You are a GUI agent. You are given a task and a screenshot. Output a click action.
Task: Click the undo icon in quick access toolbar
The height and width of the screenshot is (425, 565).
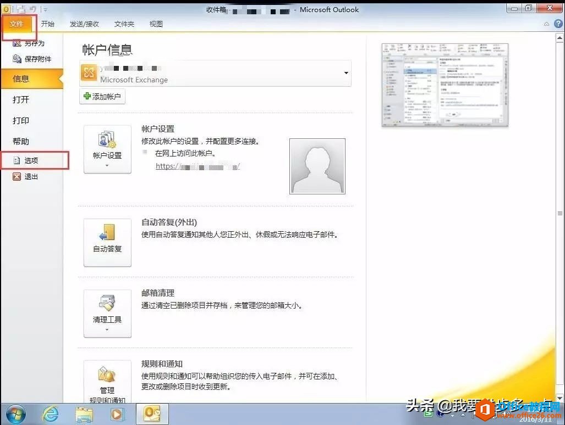(x=33, y=9)
